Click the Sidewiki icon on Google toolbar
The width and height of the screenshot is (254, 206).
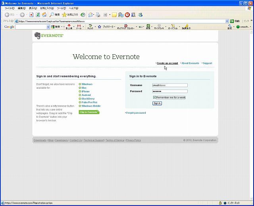click(x=159, y=26)
